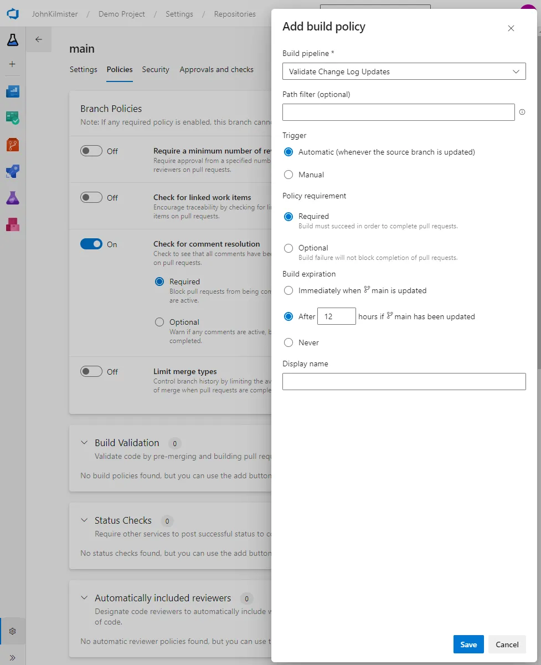Switch to the Settings tab
The width and height of the screenshot is (541, 665).
(83, 69)
